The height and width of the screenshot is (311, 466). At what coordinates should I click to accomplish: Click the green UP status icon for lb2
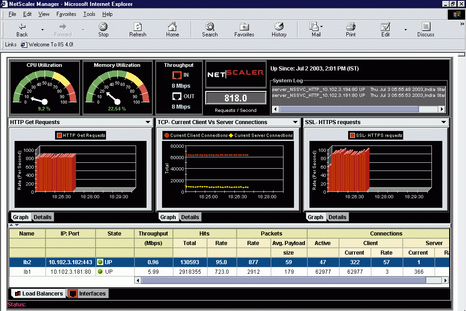click(x=100, y=262)
